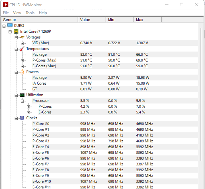Collapse the Voltages section
The height and width of the screenshot is (189, 205).
click(16, 38)
